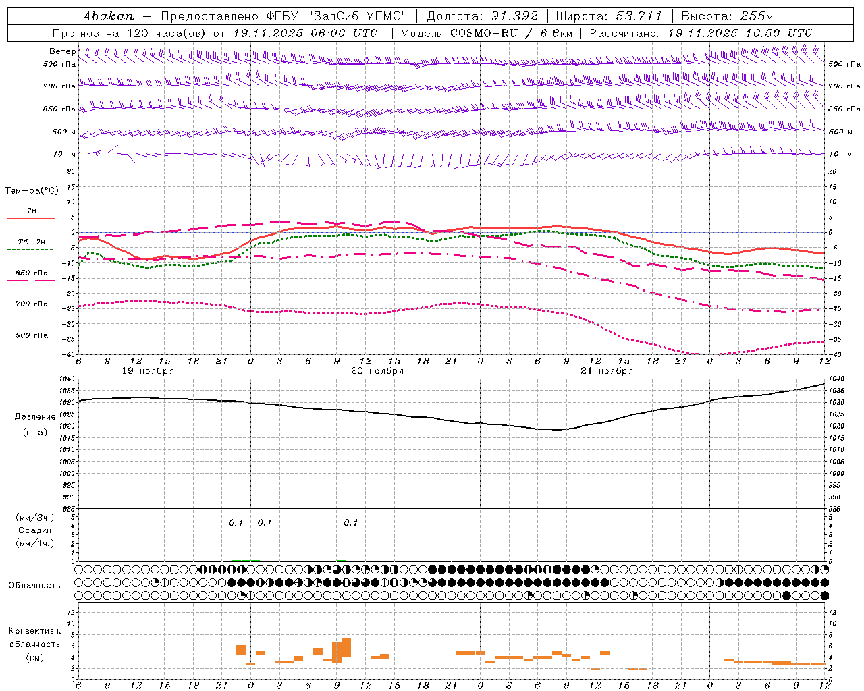Click the dashed 'Td 2м' legend line

click(x=30, y=250)
